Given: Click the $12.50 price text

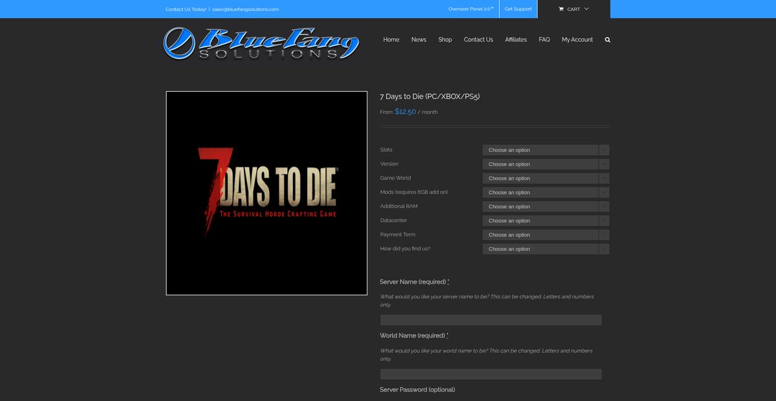Looking at the screenshot, I should point(405,112).
